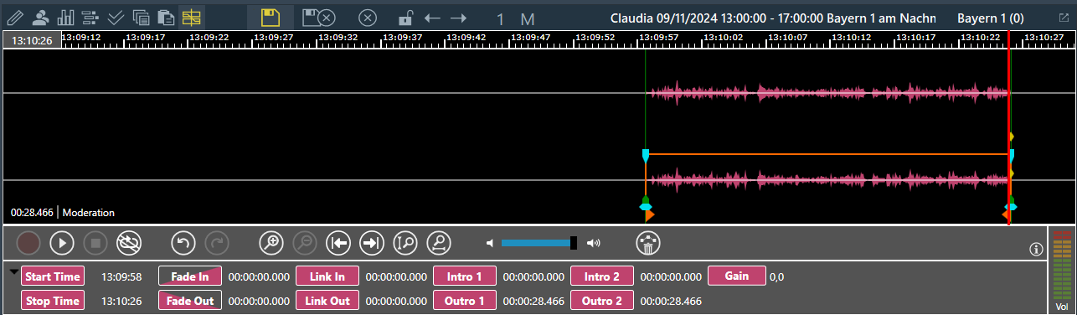The image size is (1077, 315).
Task: Go to next item with right arrow
Action: click(x=458, y=18)
